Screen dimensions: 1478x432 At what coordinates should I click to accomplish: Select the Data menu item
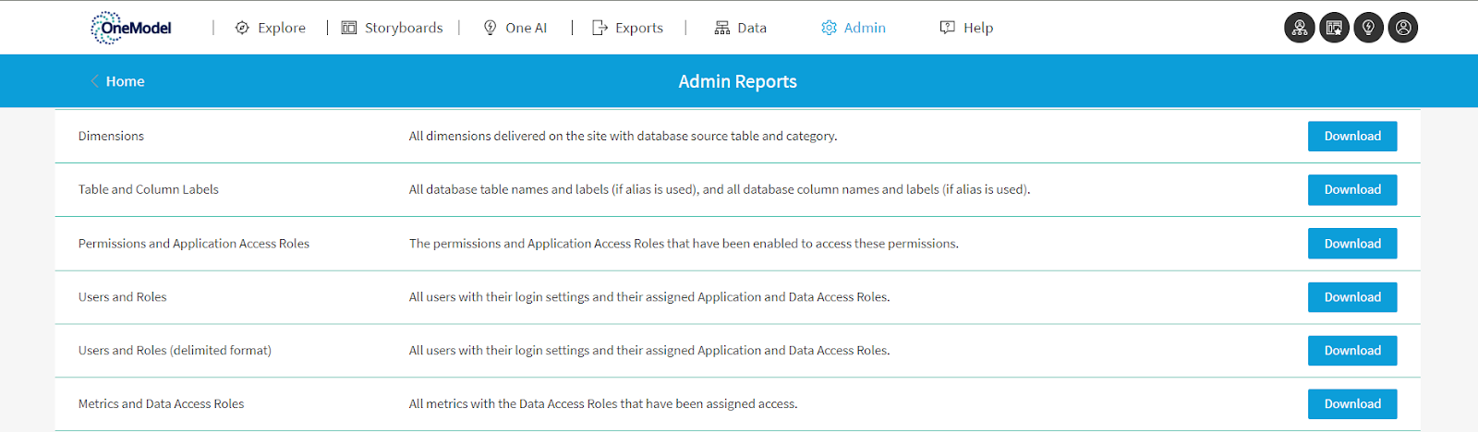(741, 28)
